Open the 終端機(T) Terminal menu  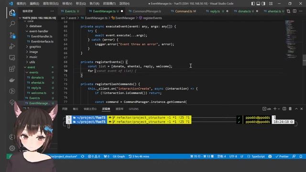pyautogui.click(x=109, y=3)
